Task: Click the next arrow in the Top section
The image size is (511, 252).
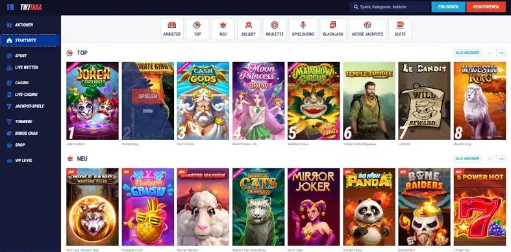Action: [501, 52]
